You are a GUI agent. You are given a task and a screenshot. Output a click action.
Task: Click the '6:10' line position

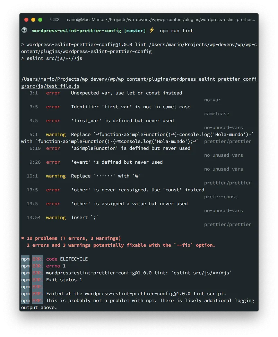tap(35, 148)
